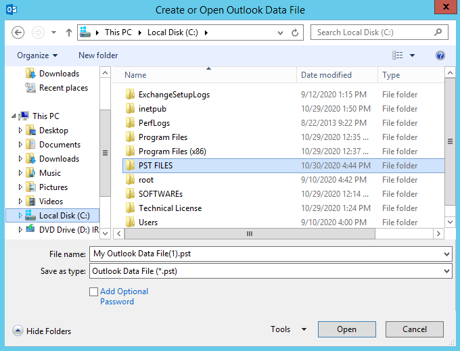
Task: Change view using the view layout icon
Action: coord(398,55)
